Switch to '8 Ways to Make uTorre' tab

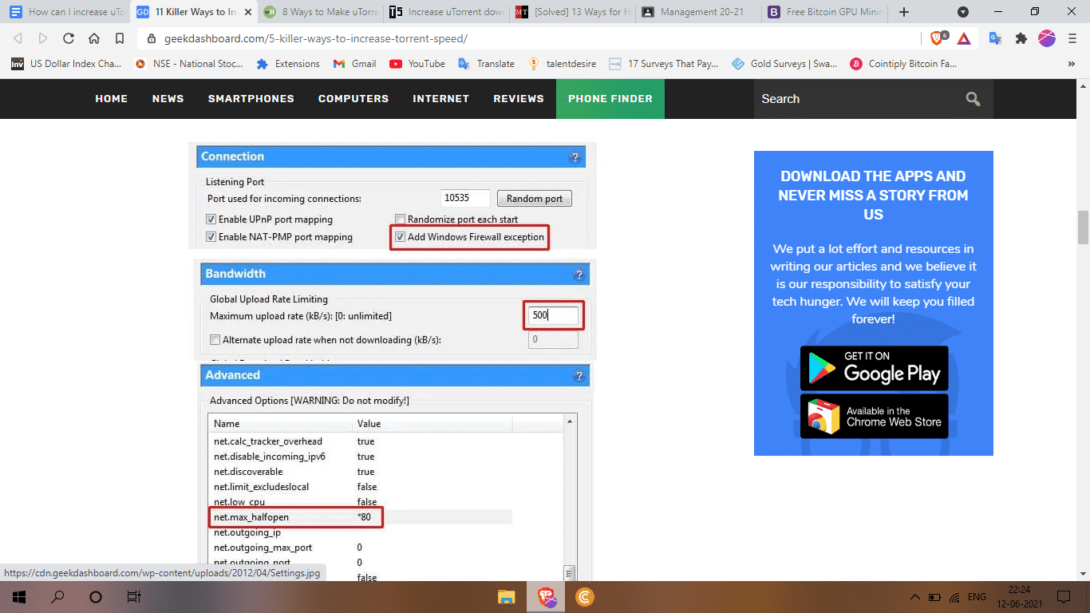[319, 12]
